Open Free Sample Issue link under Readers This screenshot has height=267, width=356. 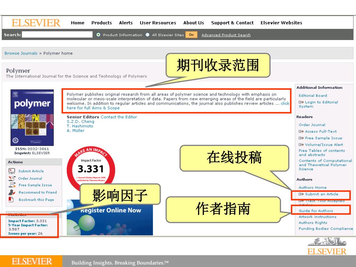(x=324, y=138)
